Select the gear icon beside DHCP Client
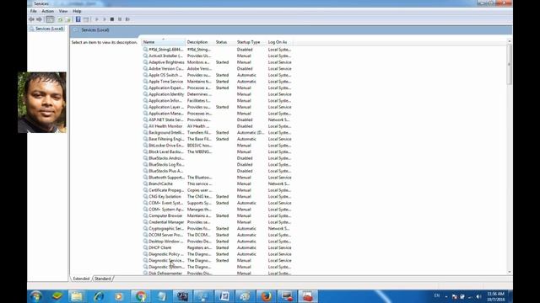Screen dimensions: 540x303 click(x=145, y=247)
